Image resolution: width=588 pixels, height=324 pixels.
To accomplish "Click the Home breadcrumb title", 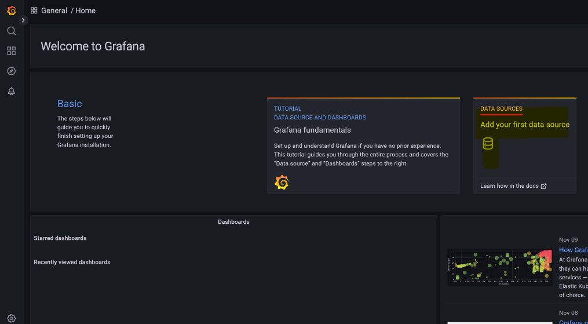I will [85, 10].
